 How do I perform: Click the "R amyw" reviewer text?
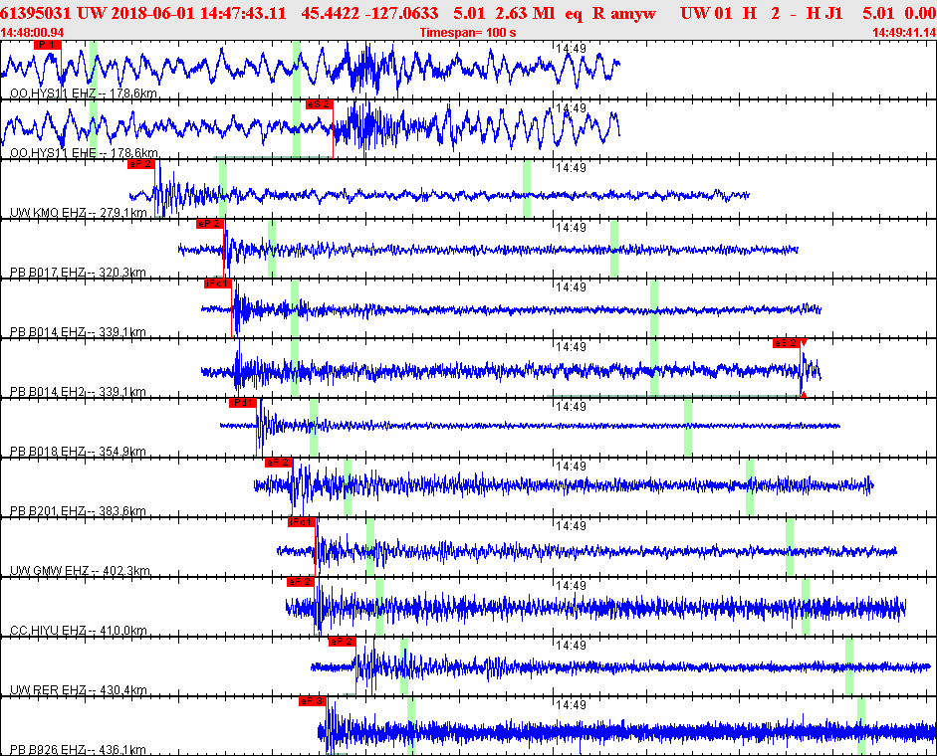(x=624, y=13)
